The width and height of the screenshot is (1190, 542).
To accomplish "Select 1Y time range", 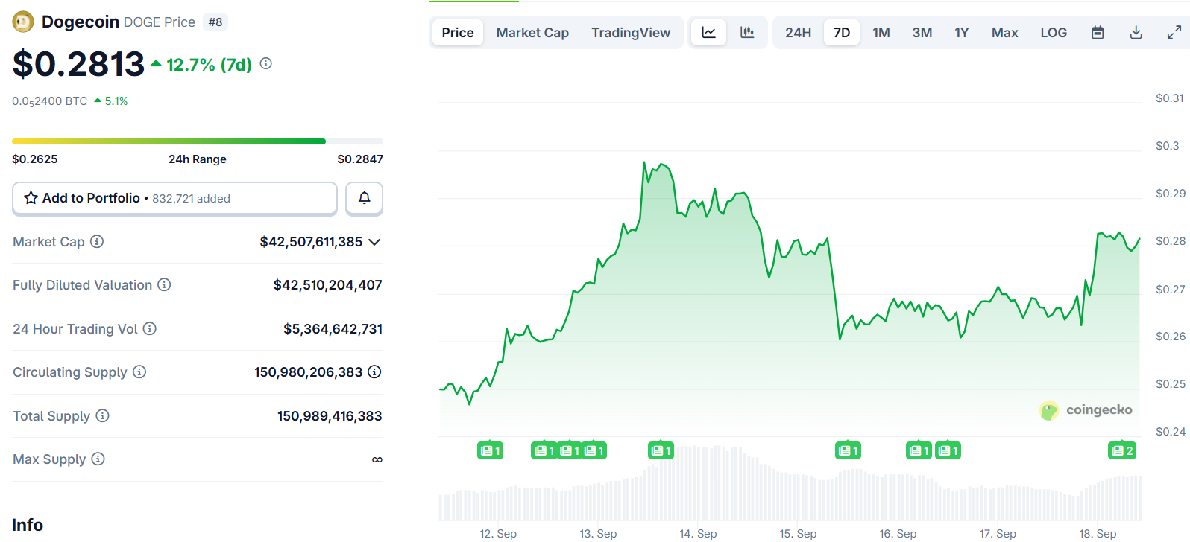I will point(962,33).
